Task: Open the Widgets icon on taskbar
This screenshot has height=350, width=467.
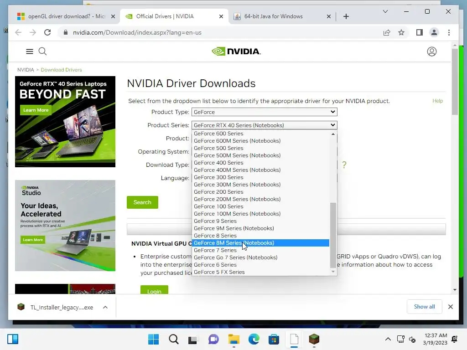Action: [x=13, y=339]
